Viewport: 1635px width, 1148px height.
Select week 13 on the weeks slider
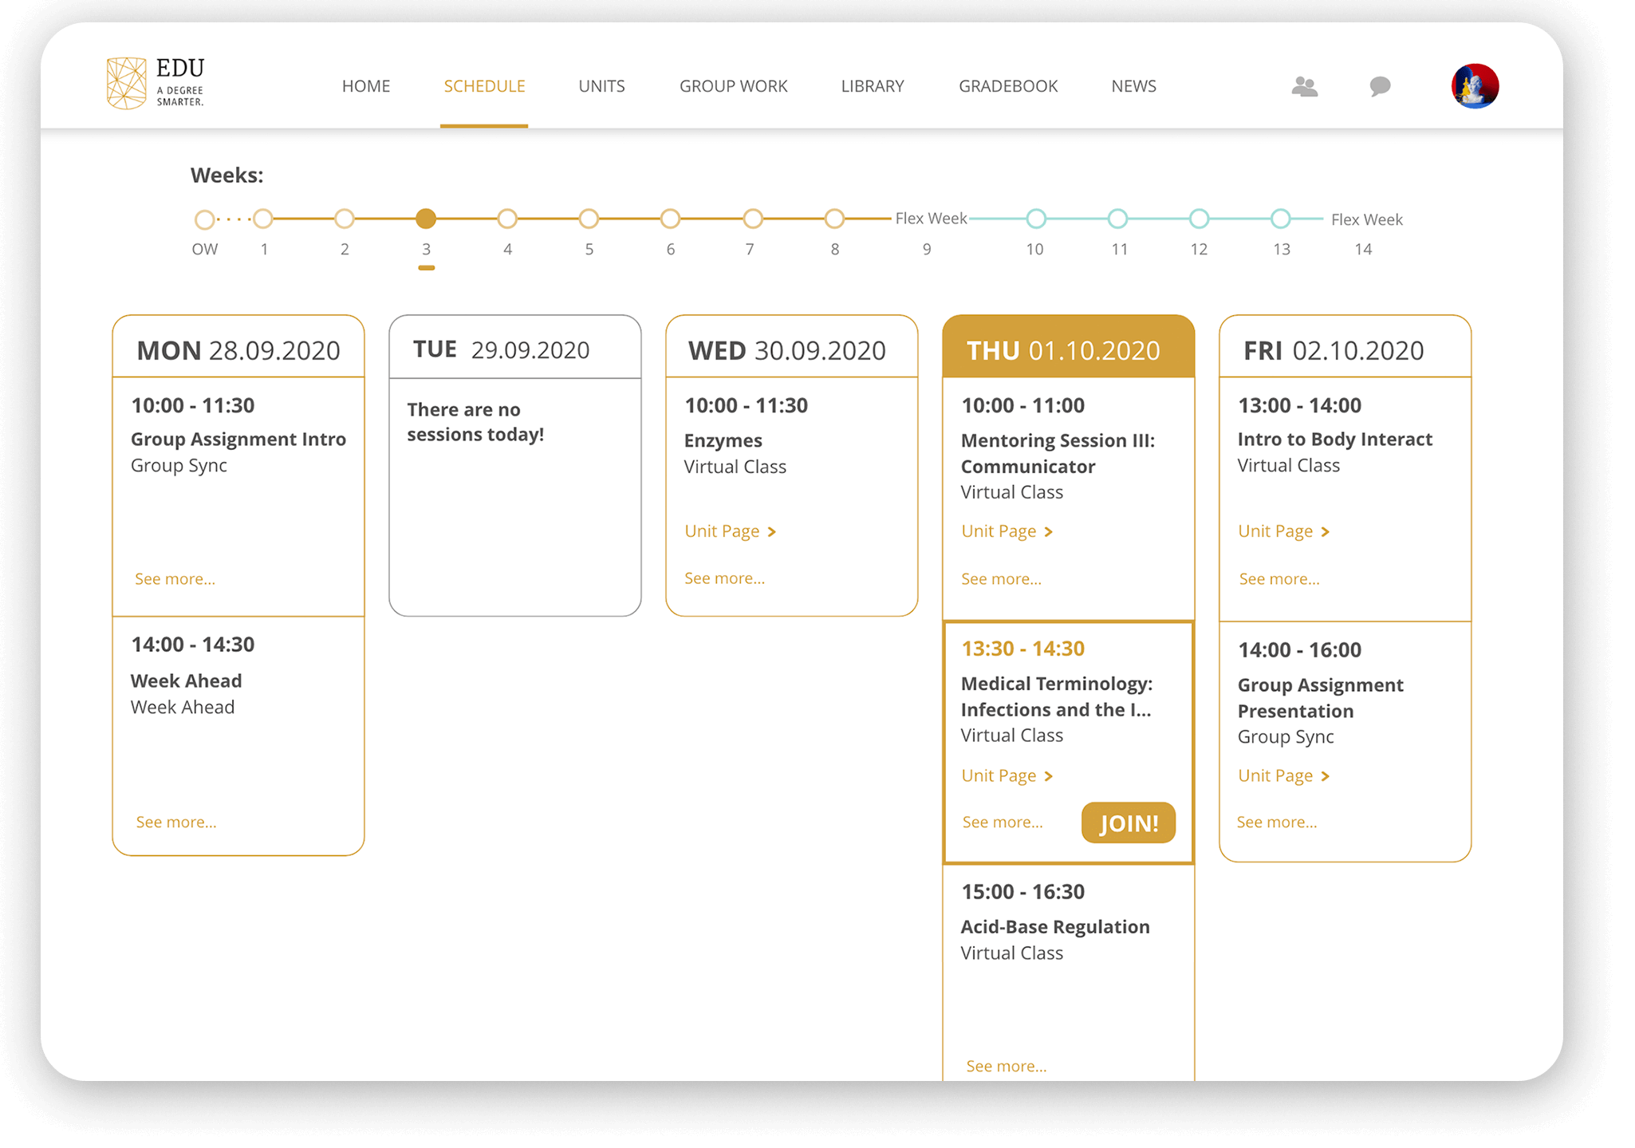pos(1280,219)
